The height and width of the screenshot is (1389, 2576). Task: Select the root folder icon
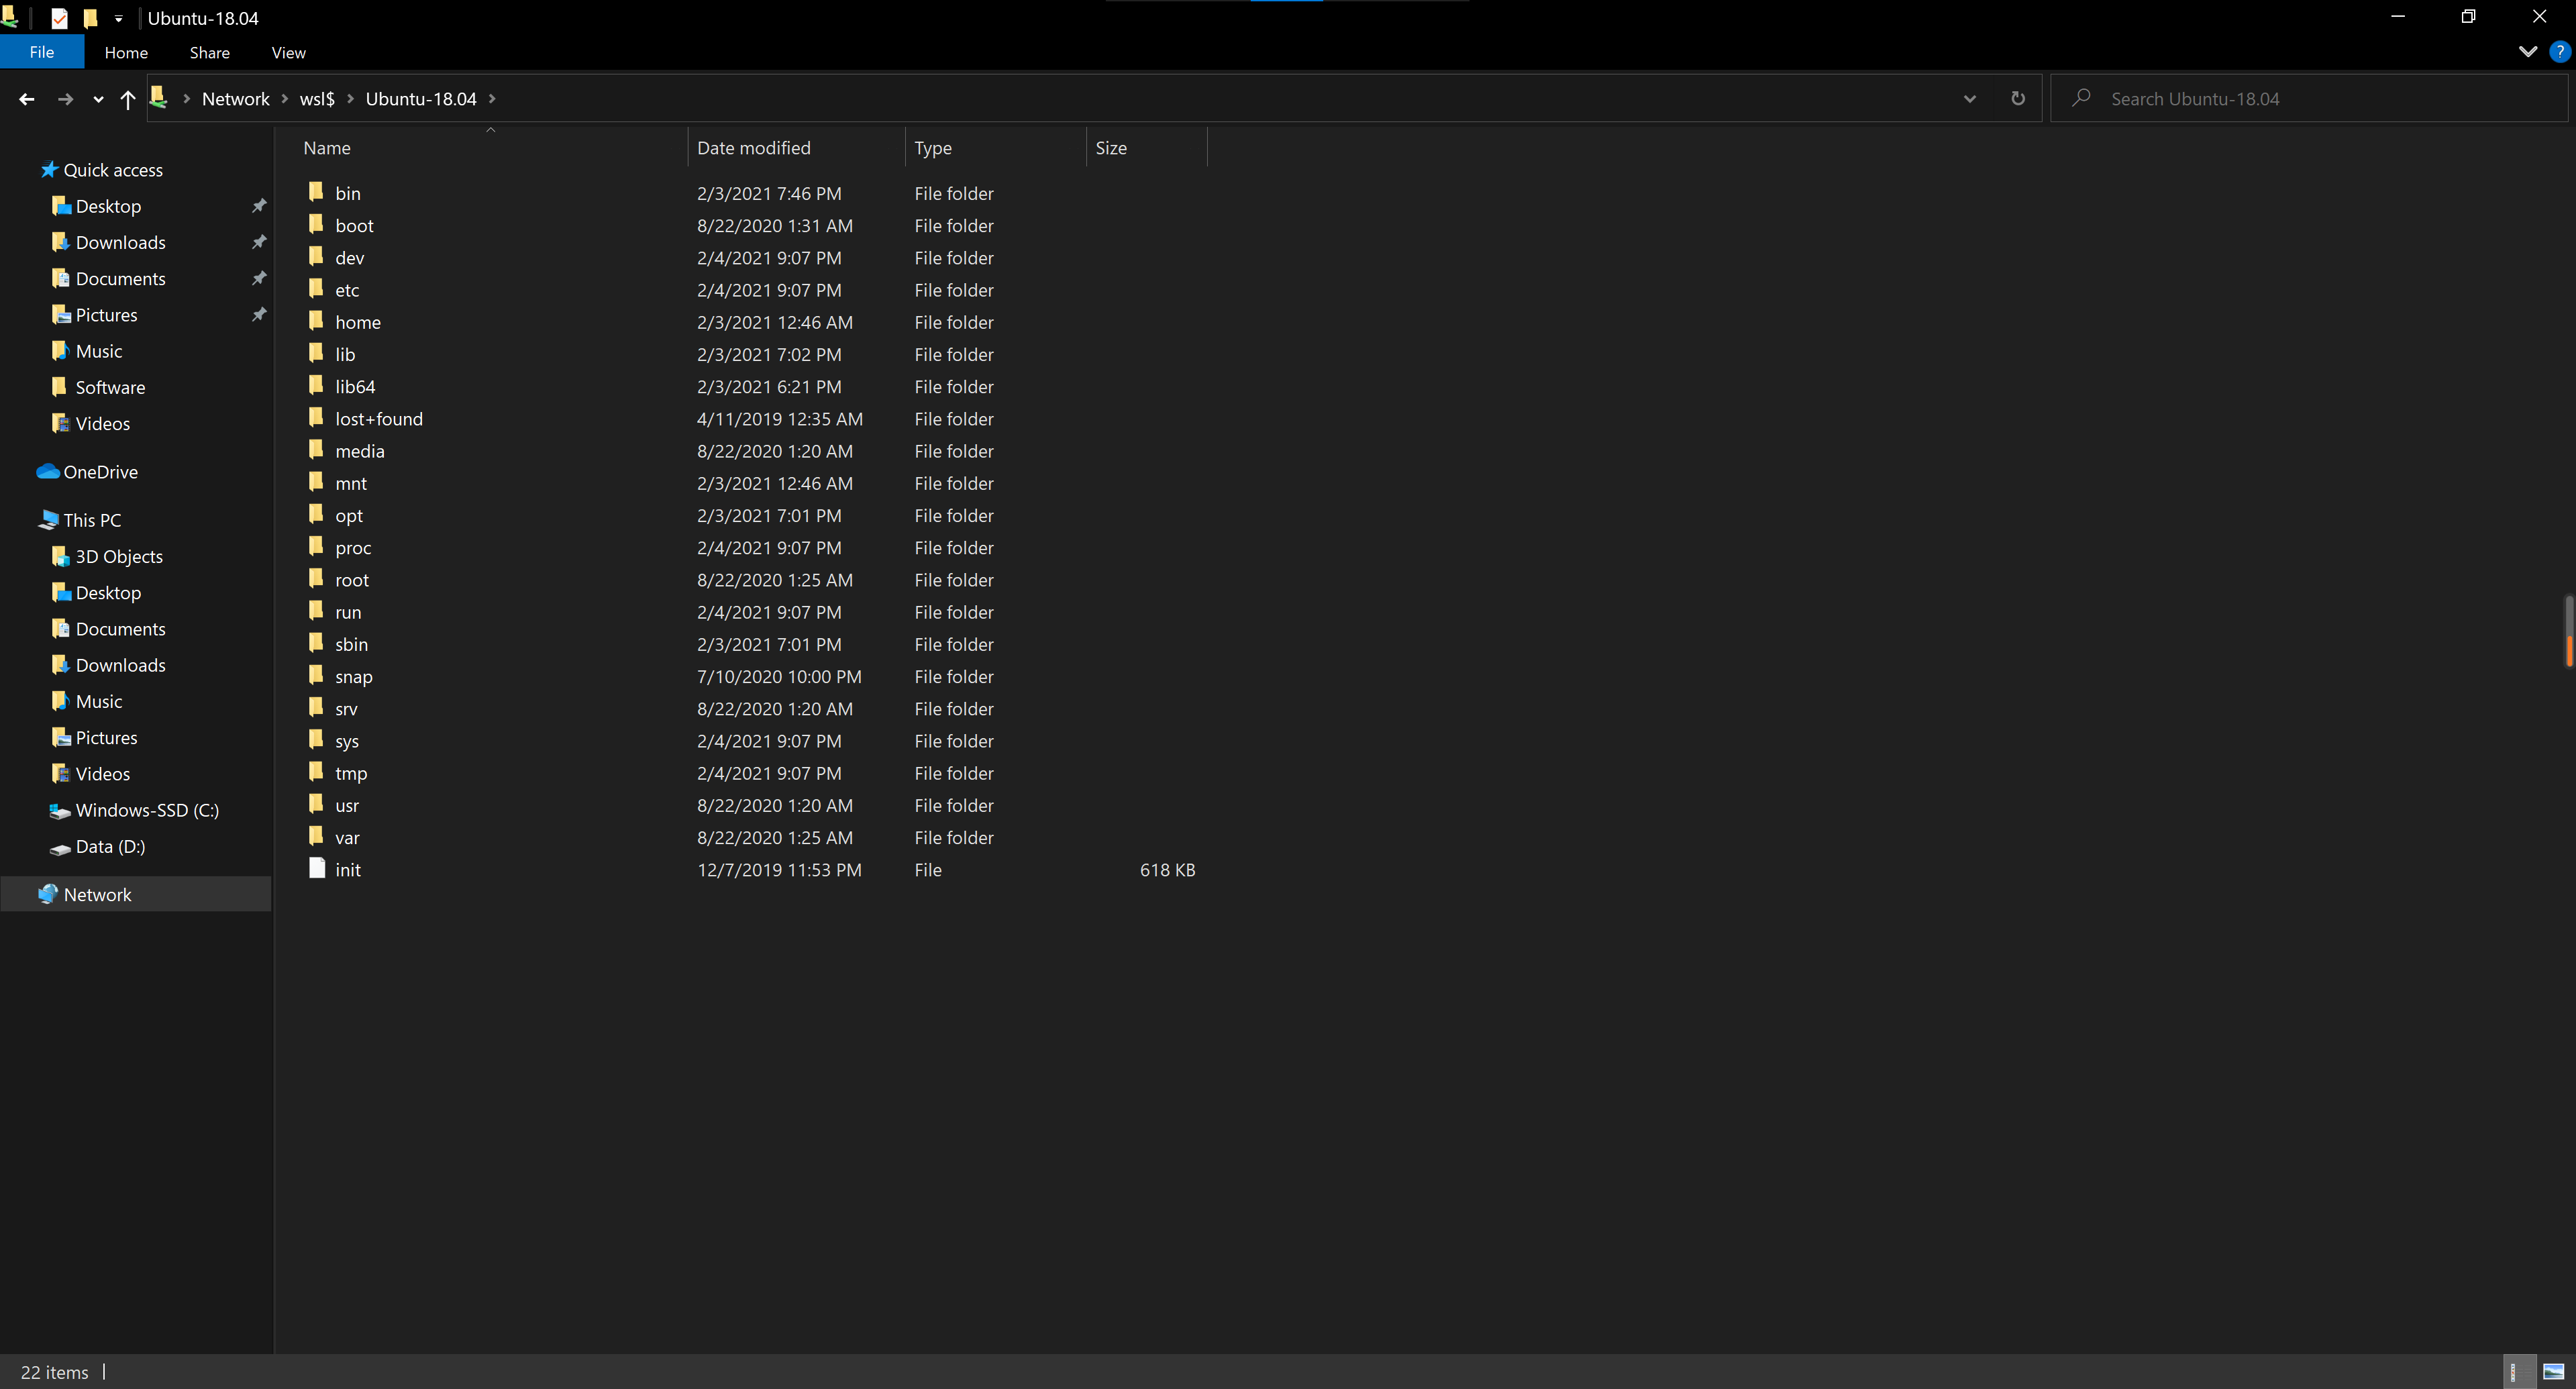[316, 579]
